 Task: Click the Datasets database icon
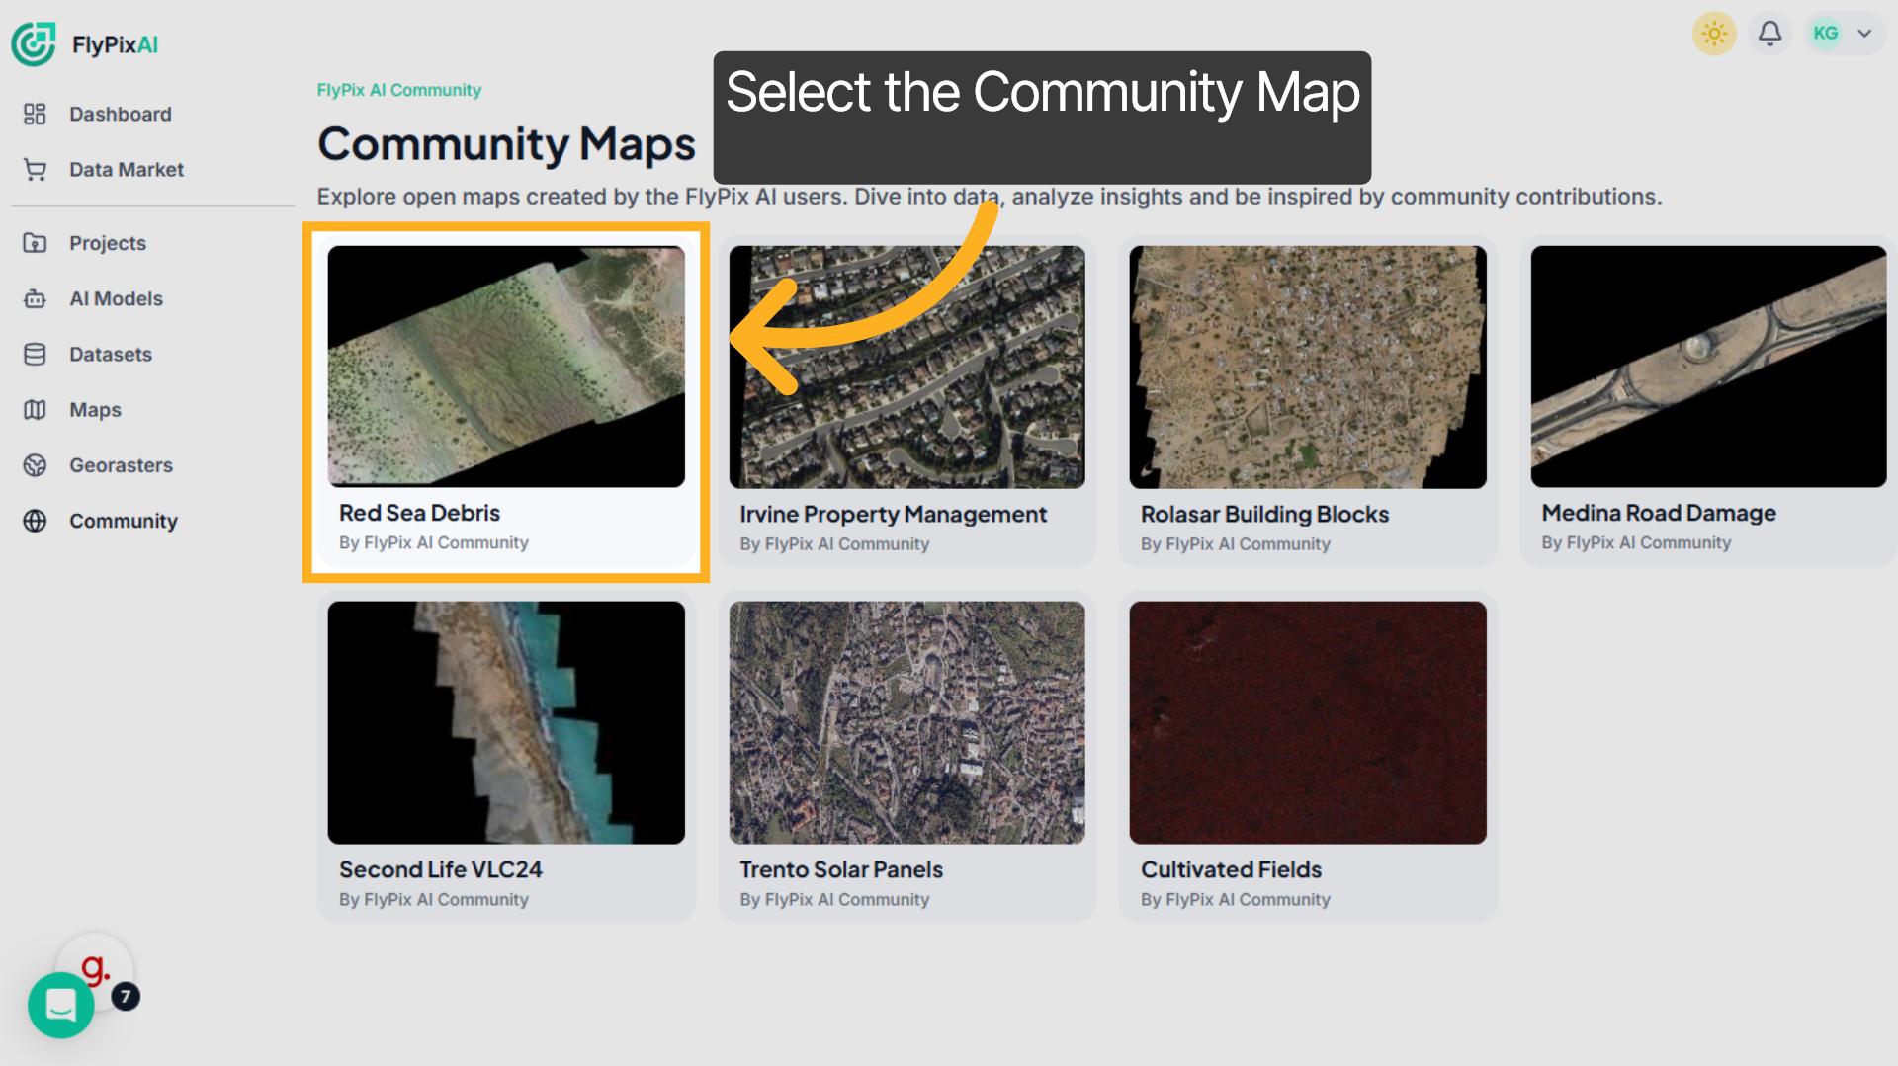click(35, 355)
